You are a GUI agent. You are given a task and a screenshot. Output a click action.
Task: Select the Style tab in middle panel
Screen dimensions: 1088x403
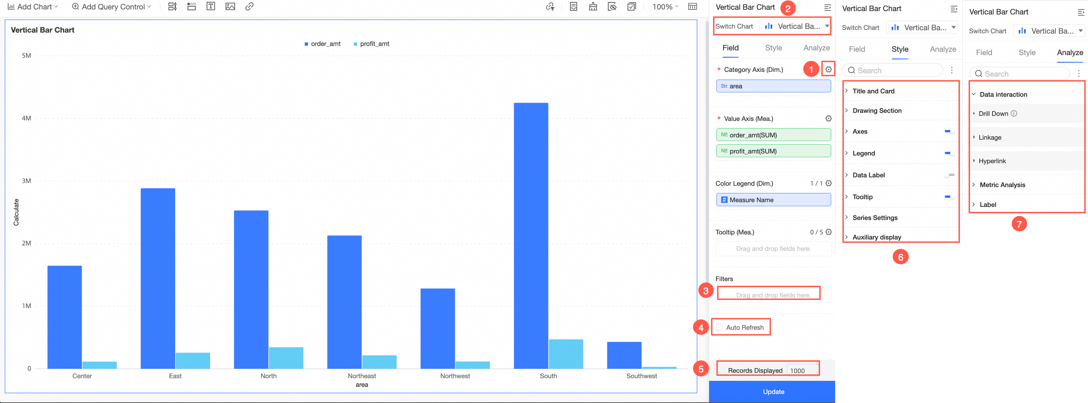900,49
